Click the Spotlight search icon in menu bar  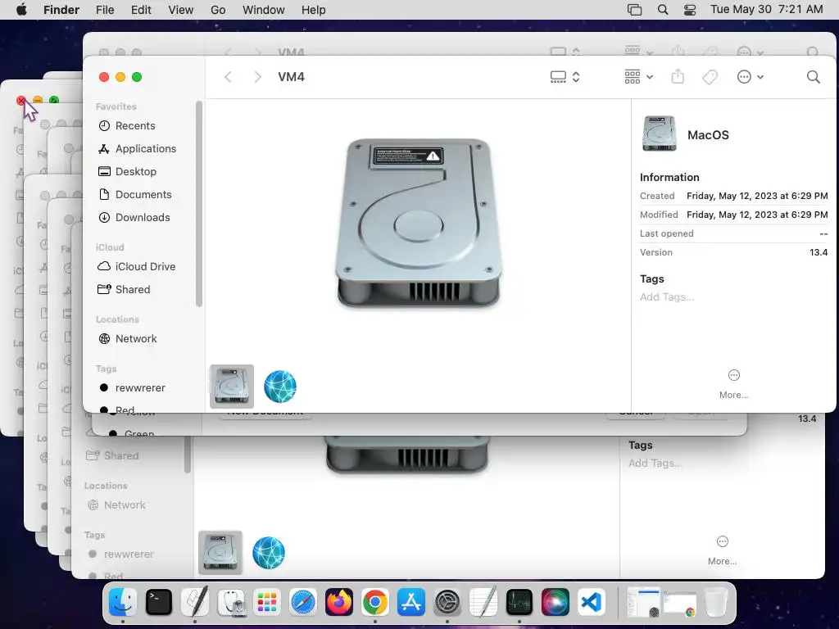click(662, 10)
